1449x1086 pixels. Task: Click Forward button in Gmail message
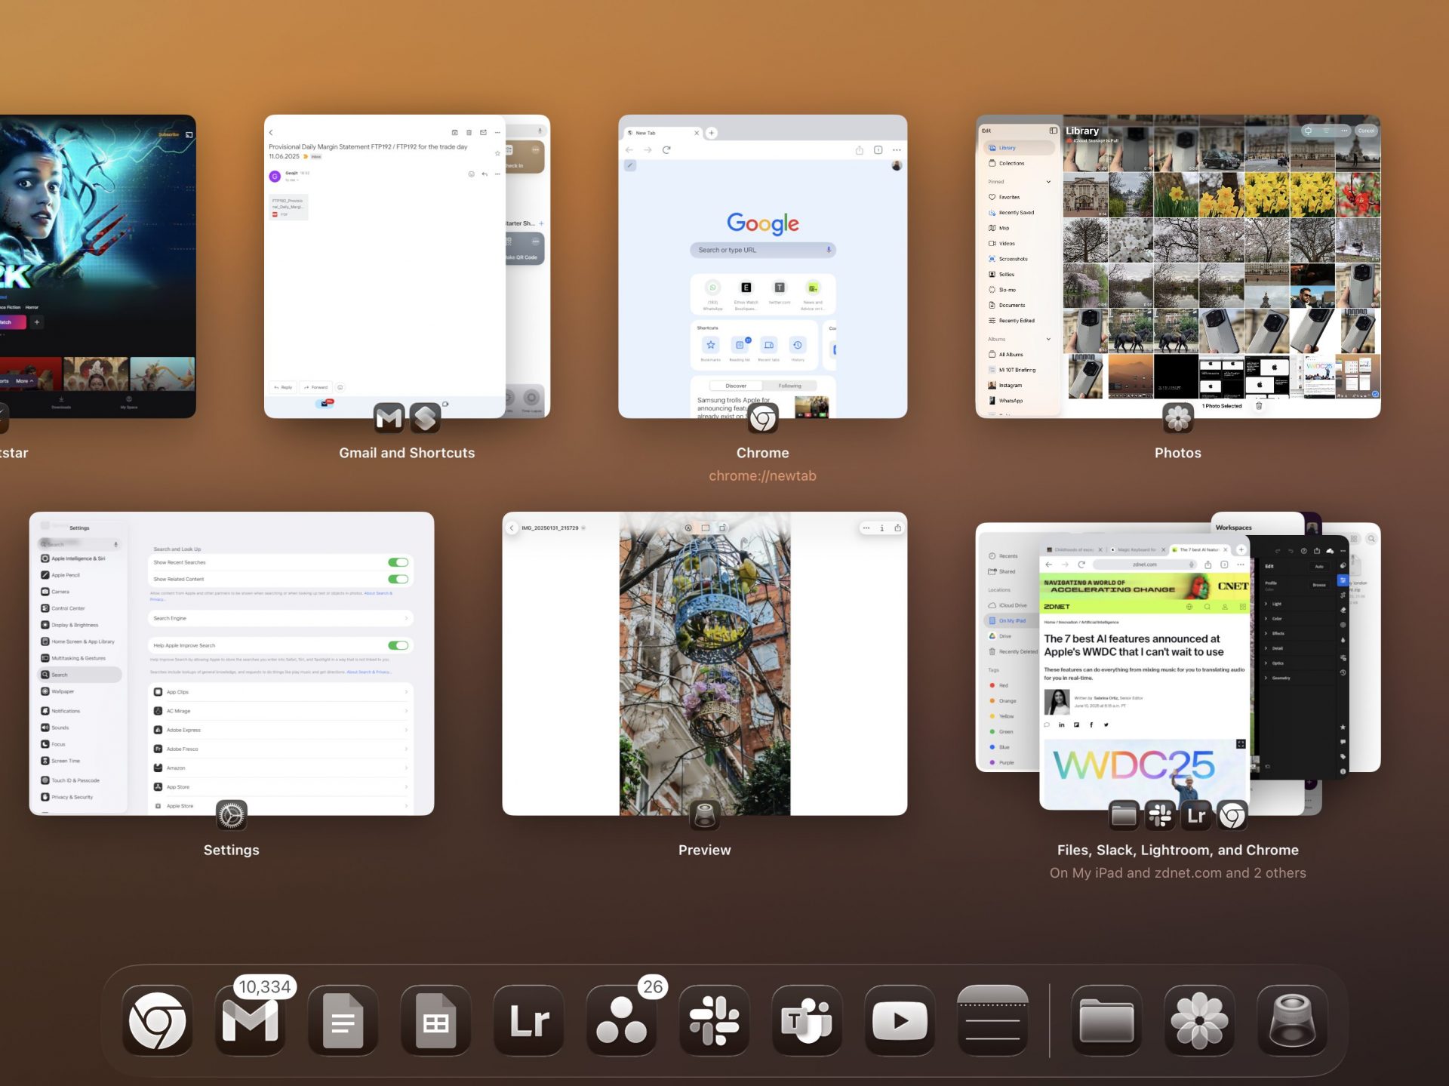coord(316,387)
